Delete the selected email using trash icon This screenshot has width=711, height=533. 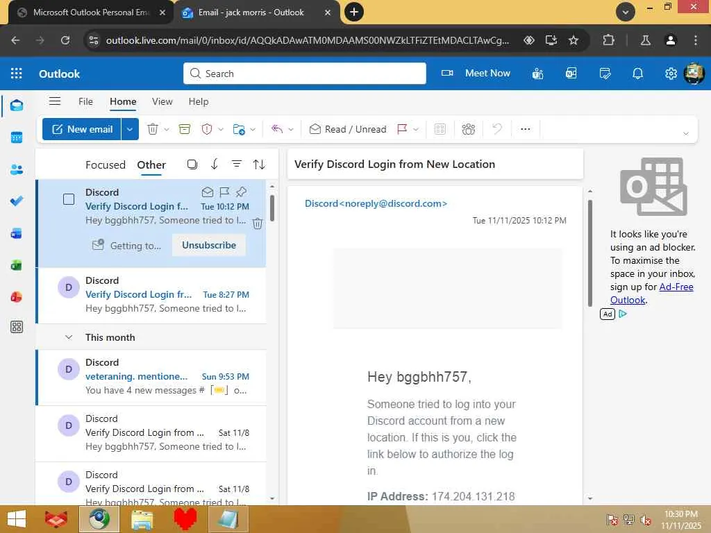point(153,129)
